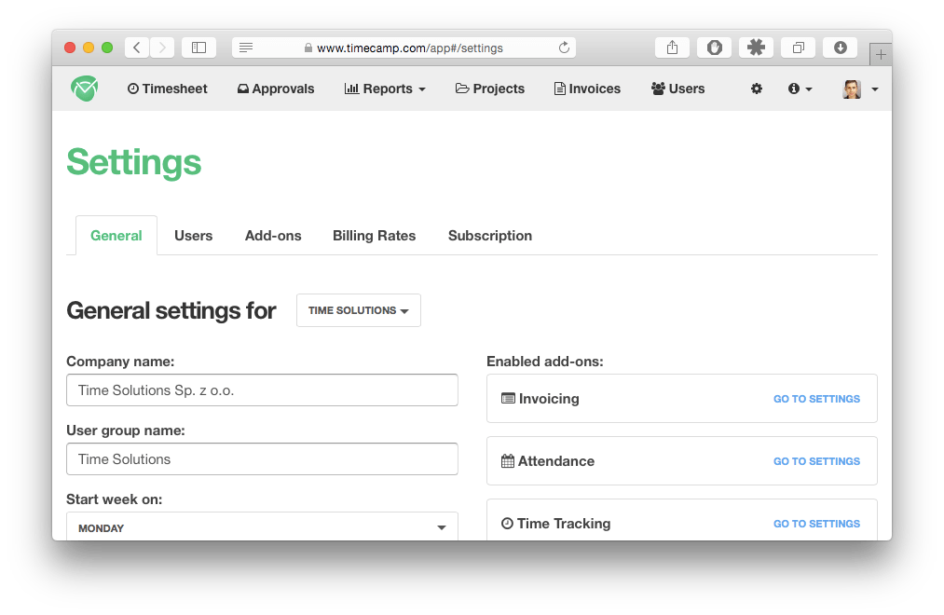Click the Safari forward arrow button
The width and height of the screenshot is (944, 615).
coord(162,48)
